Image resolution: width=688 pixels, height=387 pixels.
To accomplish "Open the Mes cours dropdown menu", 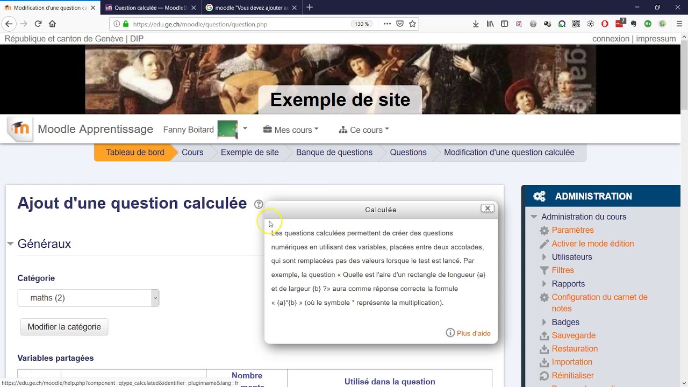I will pyautogui.click(x=291, y=130).
